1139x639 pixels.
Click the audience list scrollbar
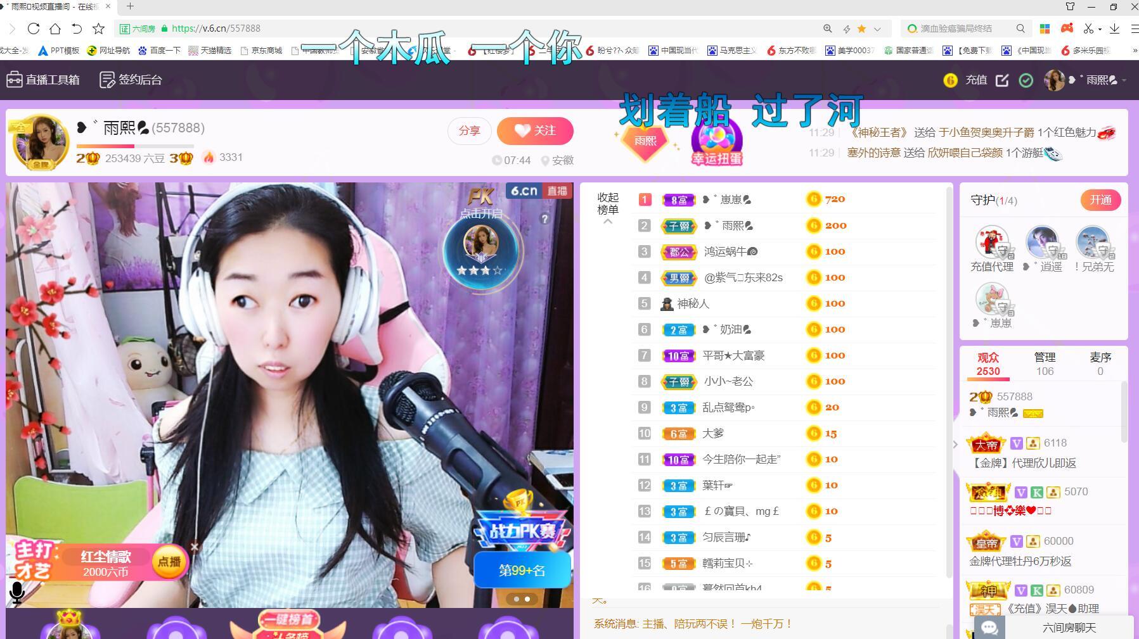tap(1124, 412)
